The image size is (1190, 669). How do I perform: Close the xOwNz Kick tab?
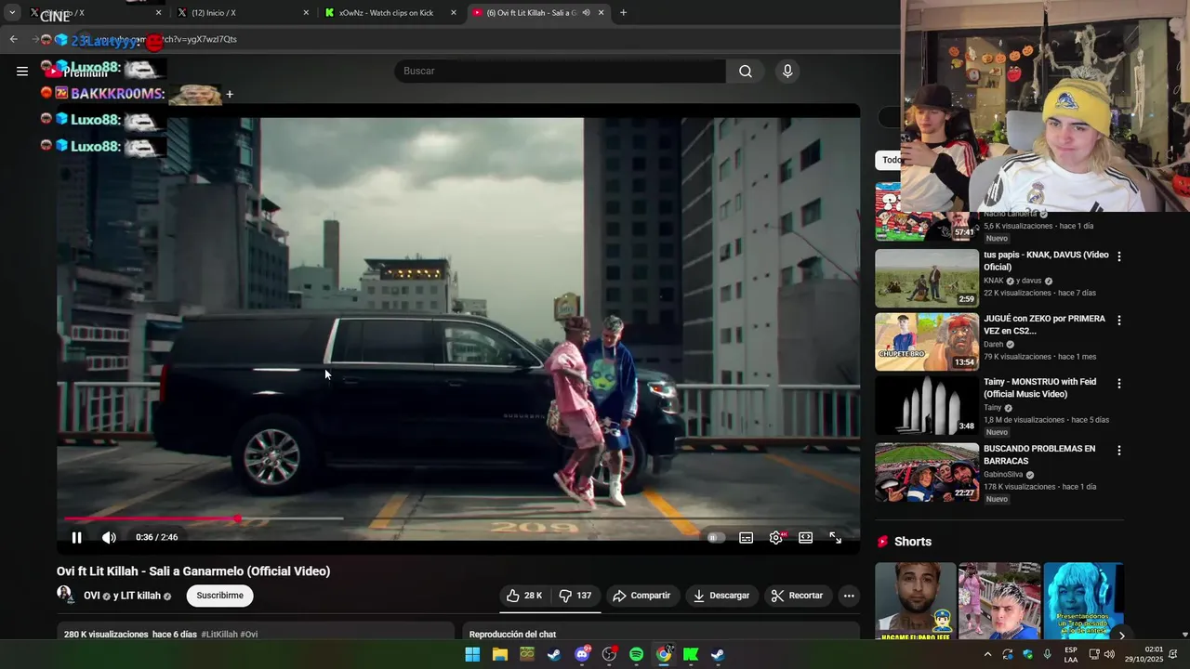(454, 13)
